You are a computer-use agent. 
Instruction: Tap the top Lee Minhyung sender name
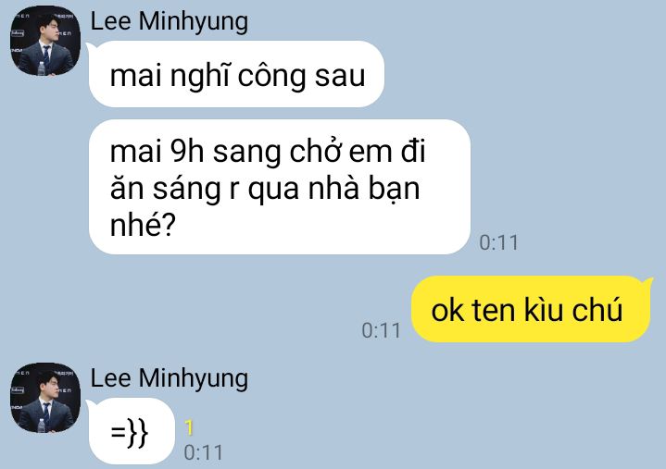(170, 21)
